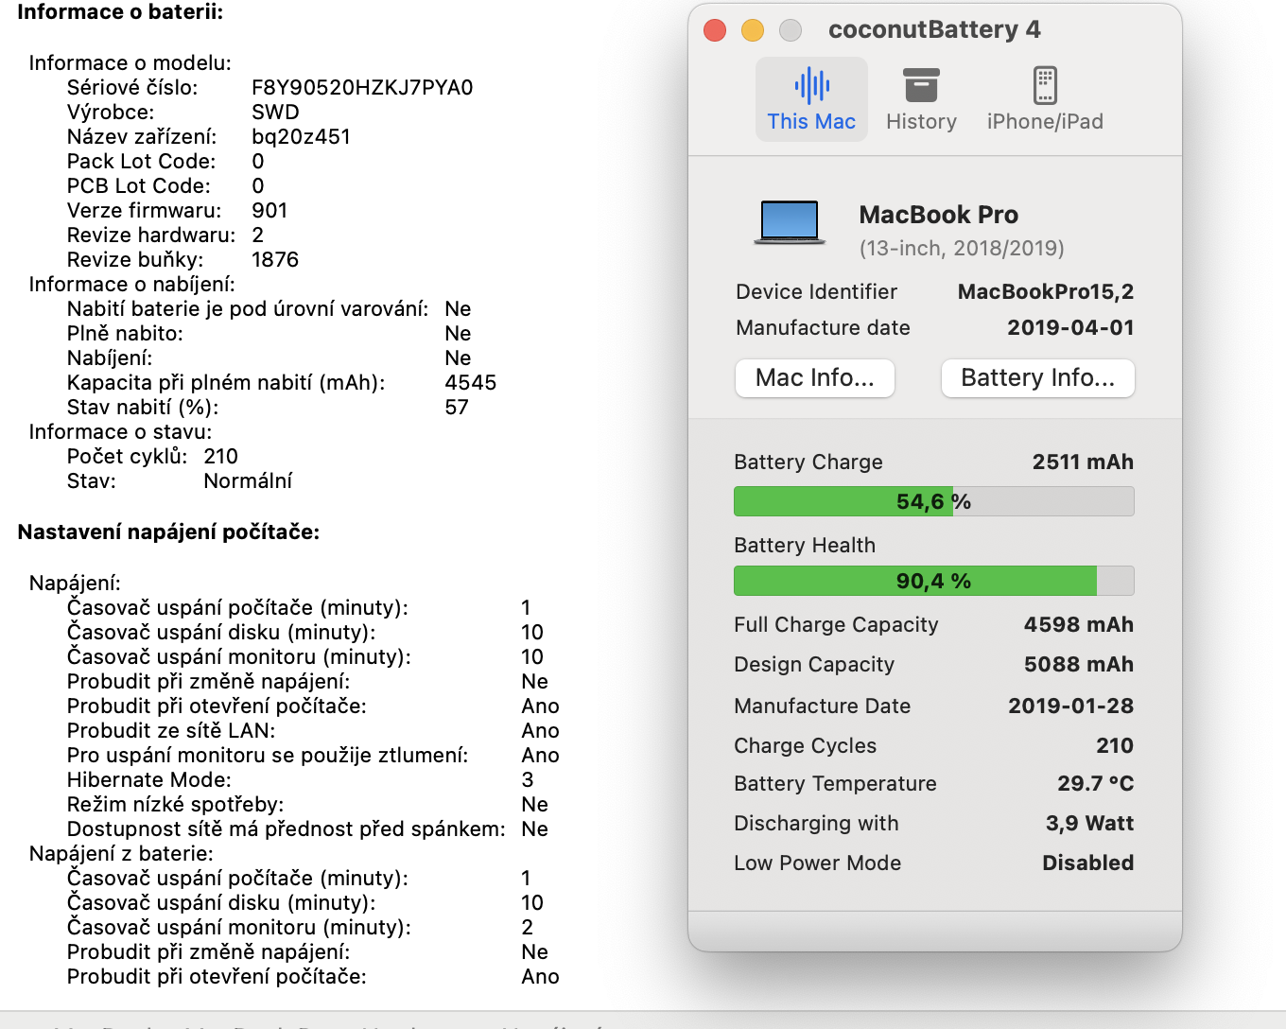Click the Hibernate Mode value 3

[x=528, y=779]
